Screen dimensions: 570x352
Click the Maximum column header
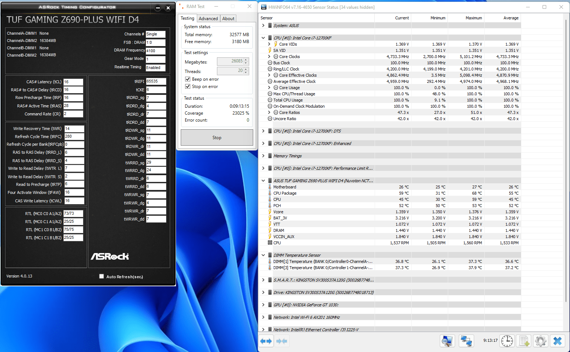tap(466, 18)
